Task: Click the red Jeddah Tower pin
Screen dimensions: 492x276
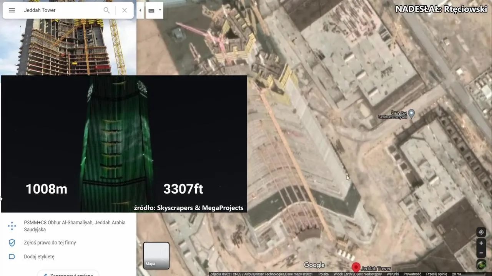Action: pyautogui.click(x=356, y=267)
